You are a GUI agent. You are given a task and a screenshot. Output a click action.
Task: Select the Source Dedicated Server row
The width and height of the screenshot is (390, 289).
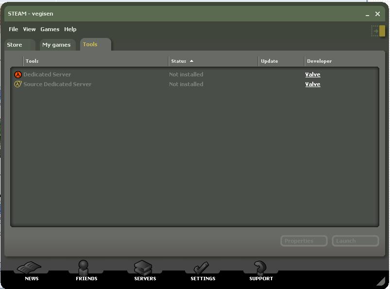click(x=195, y=84)
